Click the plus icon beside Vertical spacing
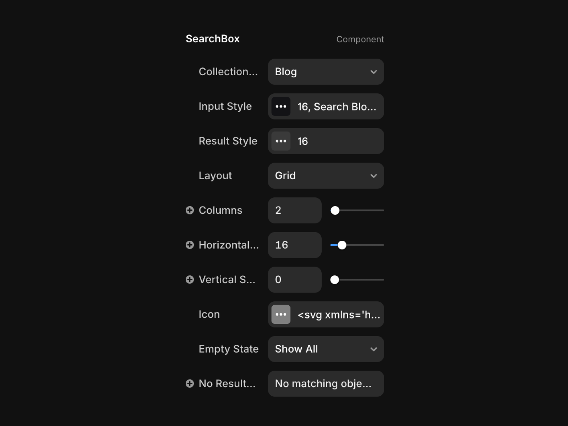Screen dimensions: 568x426 pos(190,280)
